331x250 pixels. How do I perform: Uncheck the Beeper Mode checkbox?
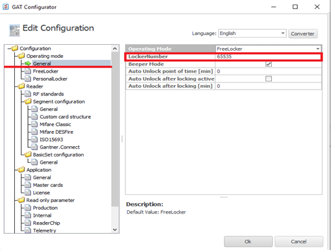tap(269, 64)
